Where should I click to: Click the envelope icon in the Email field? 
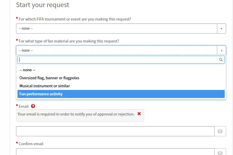220,131
